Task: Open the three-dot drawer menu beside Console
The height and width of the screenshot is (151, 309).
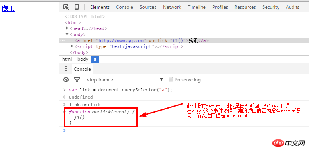Action: click(x=66, y=69)
